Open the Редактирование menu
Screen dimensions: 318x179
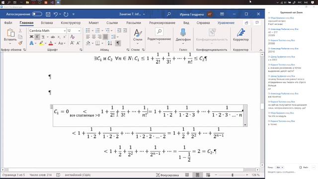(x=159, y=36)
